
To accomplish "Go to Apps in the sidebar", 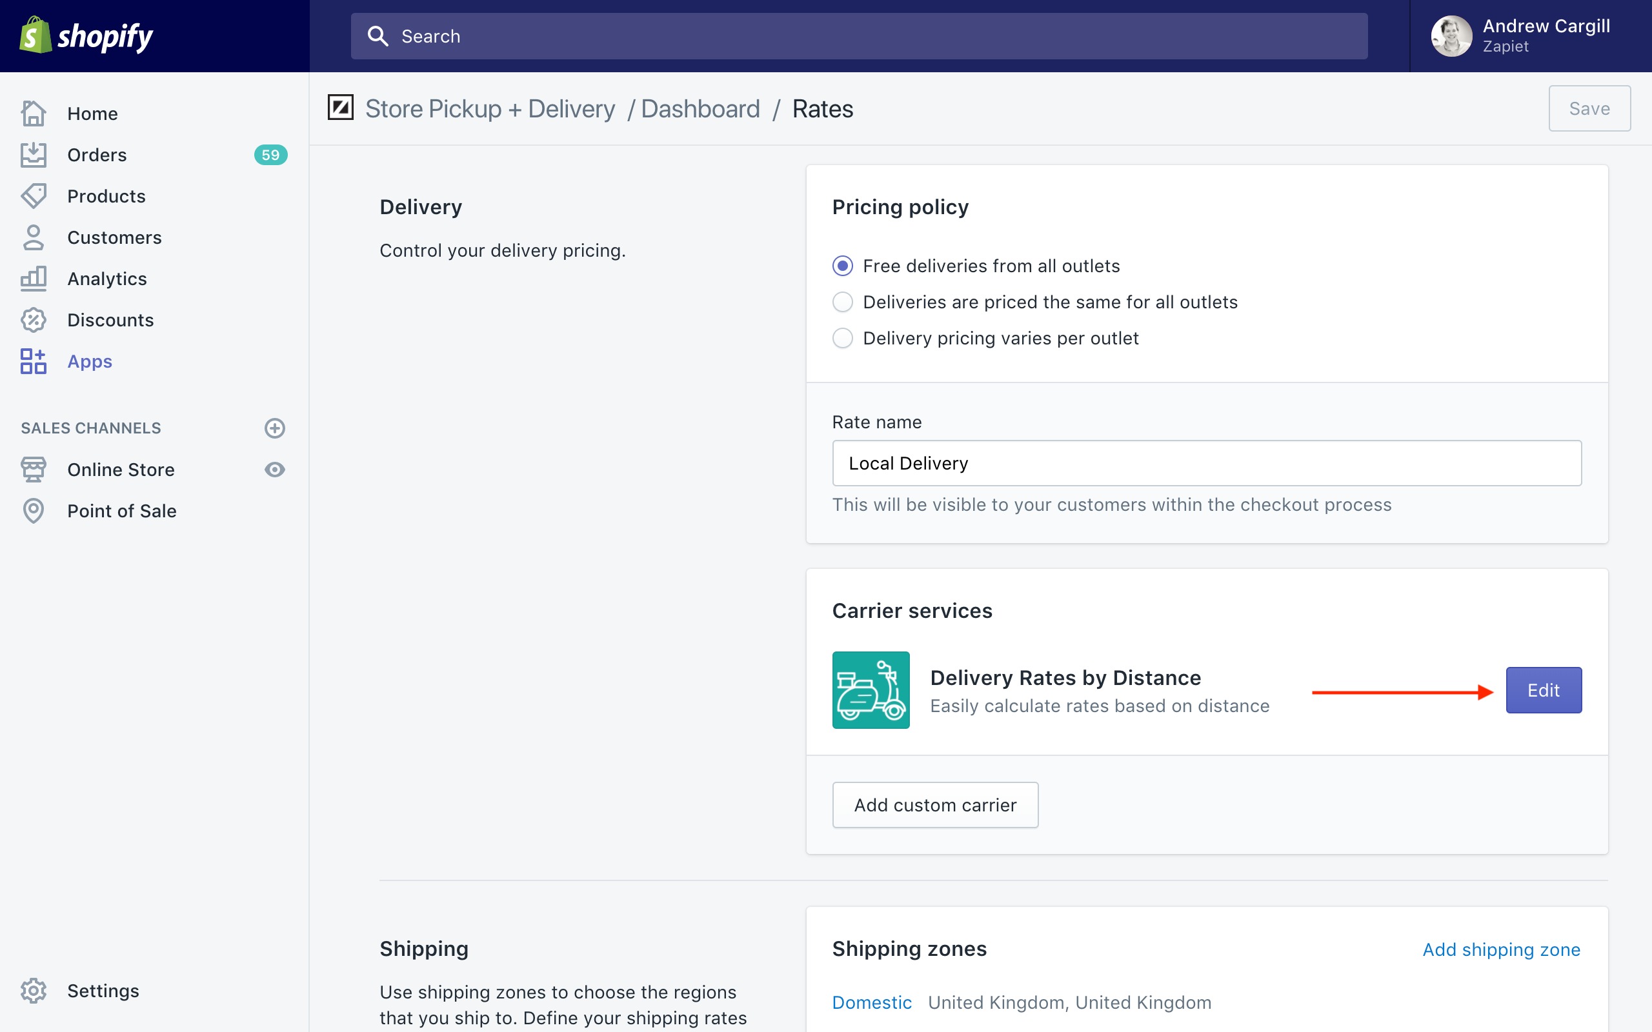I will [x=90, y=361].
